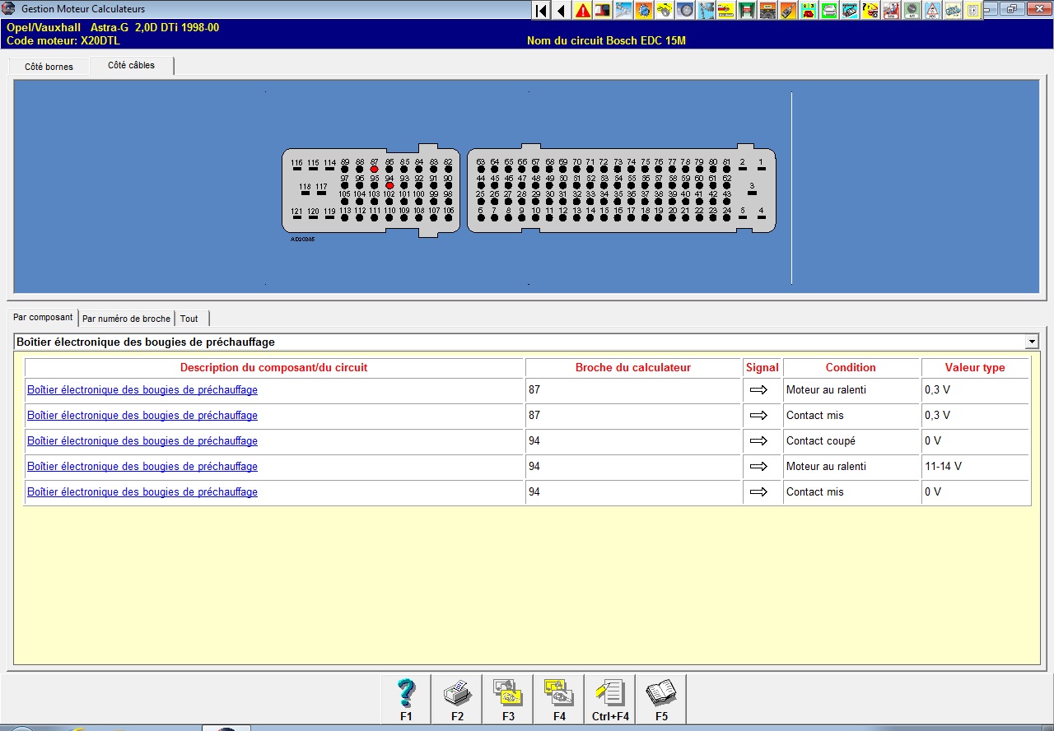
Task: Click the Condition column header
Action: pyautogui.click(x=851, y=368)
